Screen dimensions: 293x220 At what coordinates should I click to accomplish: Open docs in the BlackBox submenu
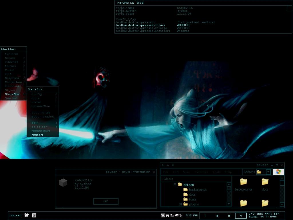(x=43, y=98)
